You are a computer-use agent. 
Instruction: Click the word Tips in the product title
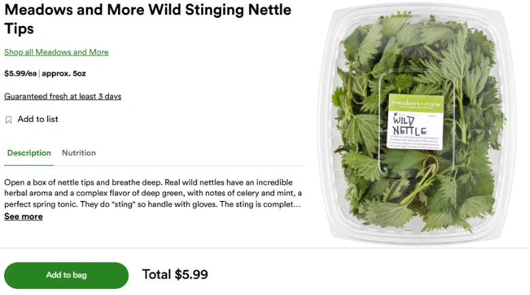pyautogui.click(x=19, y=29)
